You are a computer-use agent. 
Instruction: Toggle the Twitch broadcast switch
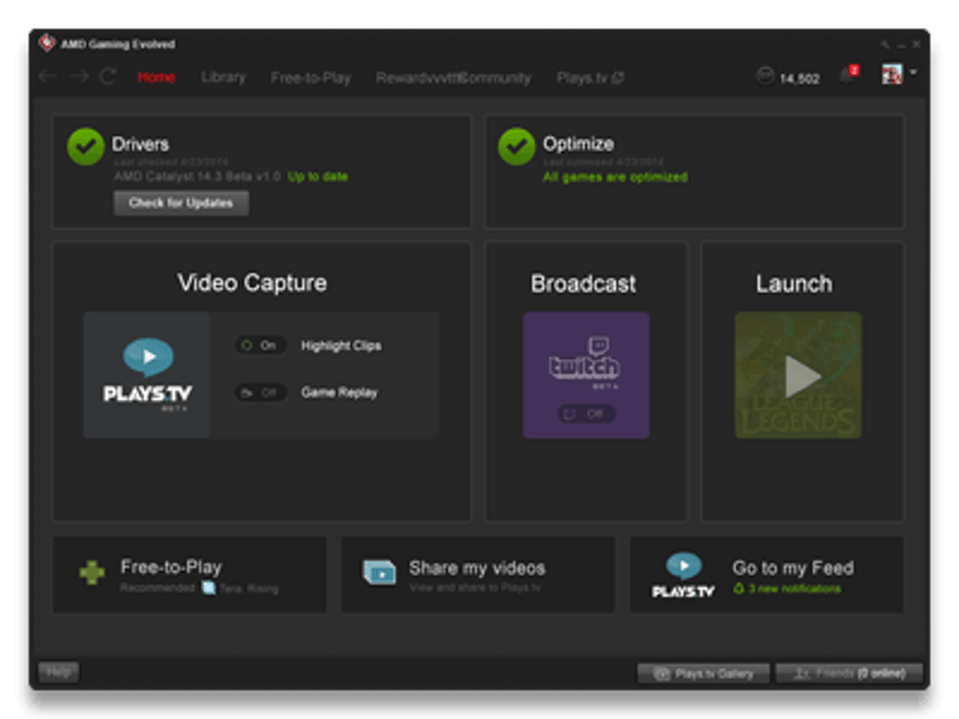pyautogui.click(x=586, y=414)
